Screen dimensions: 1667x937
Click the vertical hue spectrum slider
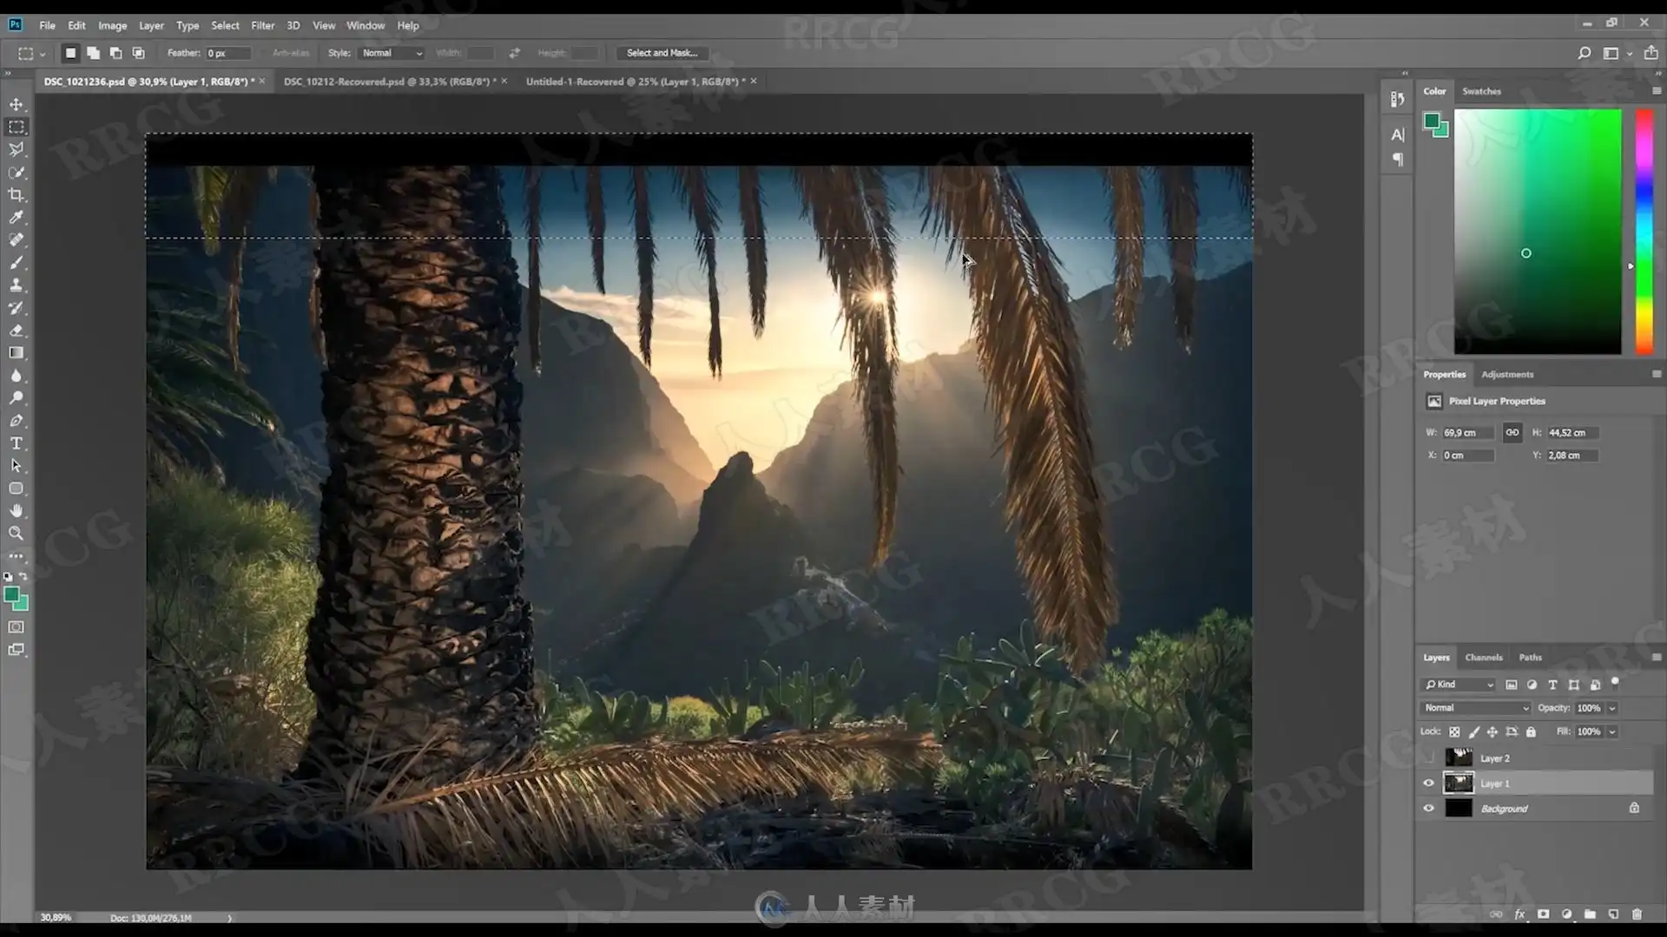pyautogui.click(x=1644, y=232)
